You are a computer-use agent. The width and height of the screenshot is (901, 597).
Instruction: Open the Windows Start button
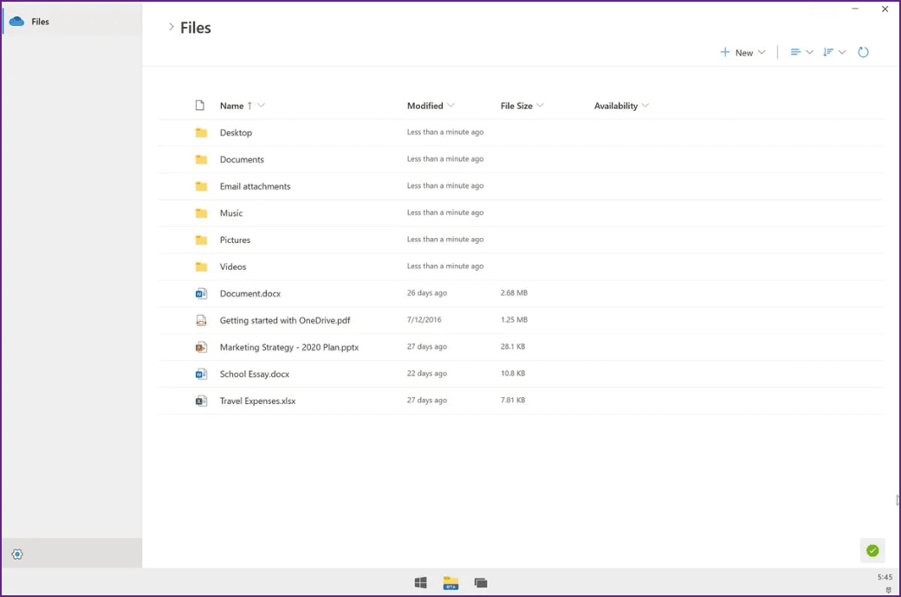click(421, 582)
